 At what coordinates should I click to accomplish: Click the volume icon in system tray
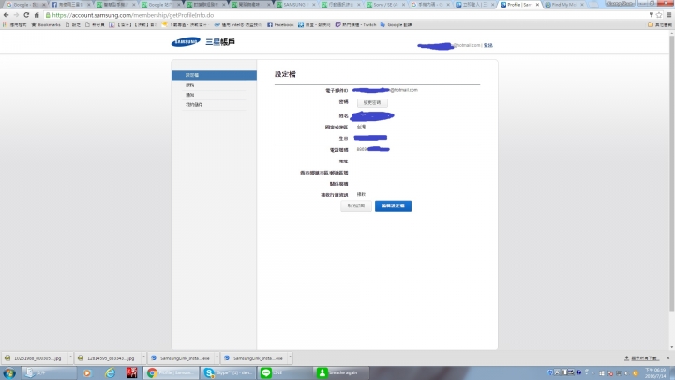627,373
